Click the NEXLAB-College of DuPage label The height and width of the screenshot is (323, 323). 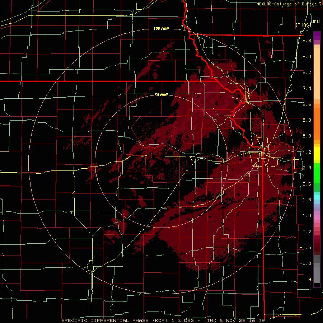[289, 4]
